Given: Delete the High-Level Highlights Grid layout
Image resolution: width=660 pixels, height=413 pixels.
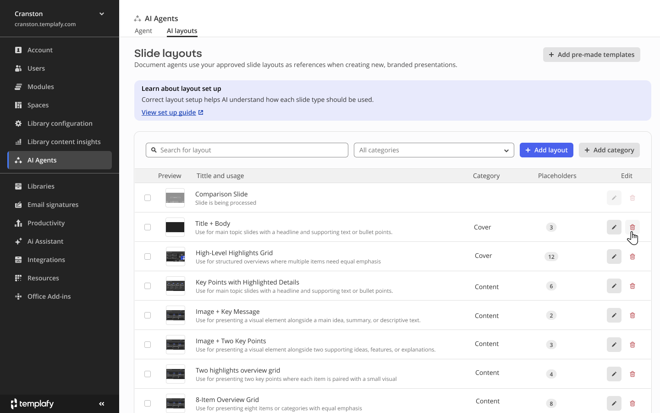Looking at the screenshot, I should tap(632, 257).
